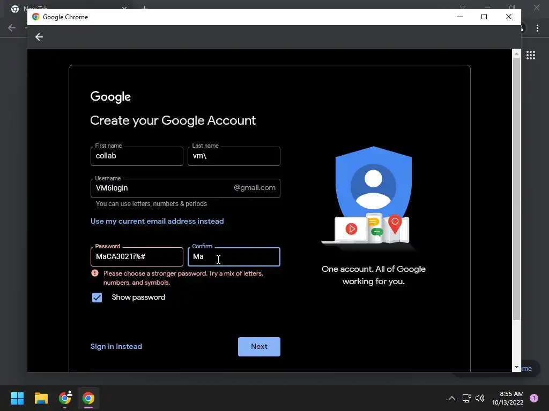
Task: Uncheck the Show password checkbox
Action: click(97, 298)
